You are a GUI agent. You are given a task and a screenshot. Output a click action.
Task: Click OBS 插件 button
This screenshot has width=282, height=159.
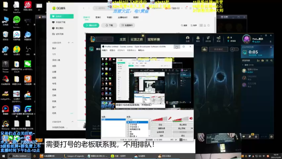(x=161, y=136)
